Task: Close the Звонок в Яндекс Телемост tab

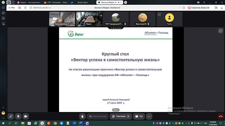Action: click(x=121, y=3)
